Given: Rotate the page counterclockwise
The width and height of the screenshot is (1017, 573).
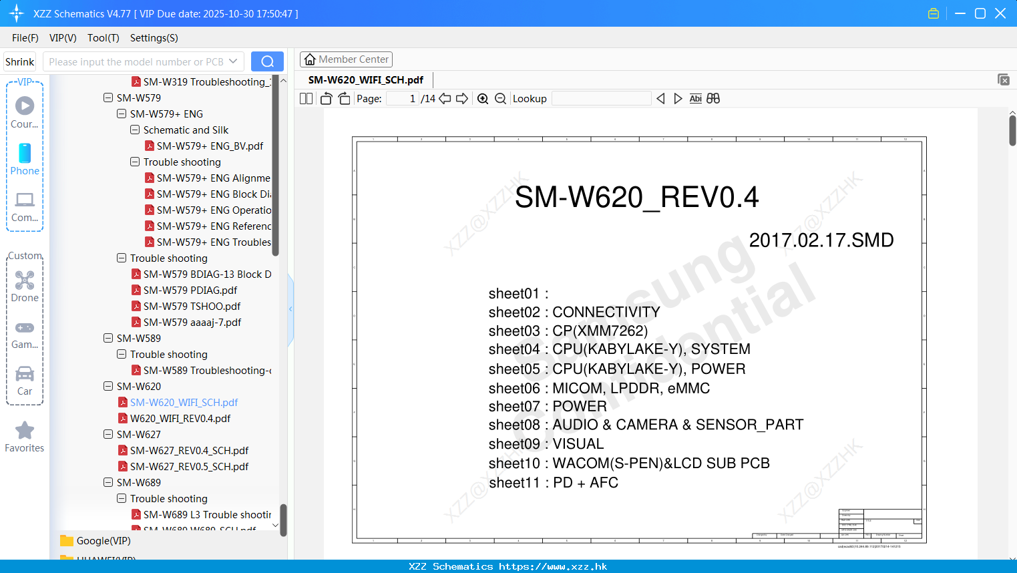Looking at the screenshot, I should 327,99.
